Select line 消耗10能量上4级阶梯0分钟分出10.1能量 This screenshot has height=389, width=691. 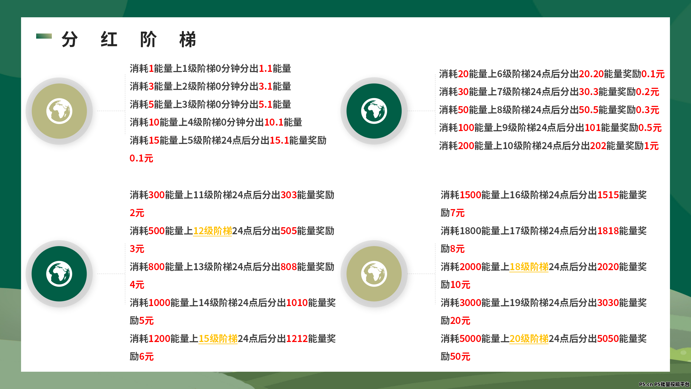click(x=216, y=122)
